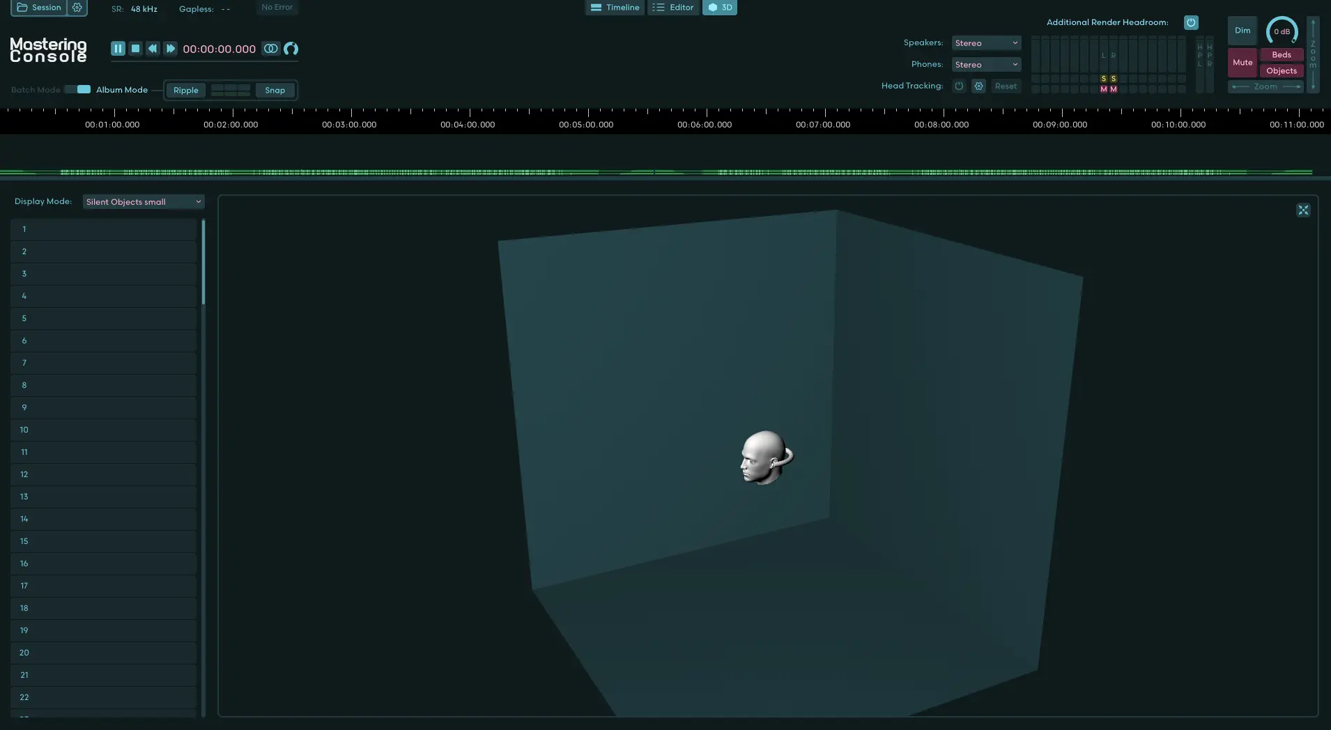Switch to the Timeline tab
The height and width of the screenshot is (730, 1331).
(x=615, y=8)
